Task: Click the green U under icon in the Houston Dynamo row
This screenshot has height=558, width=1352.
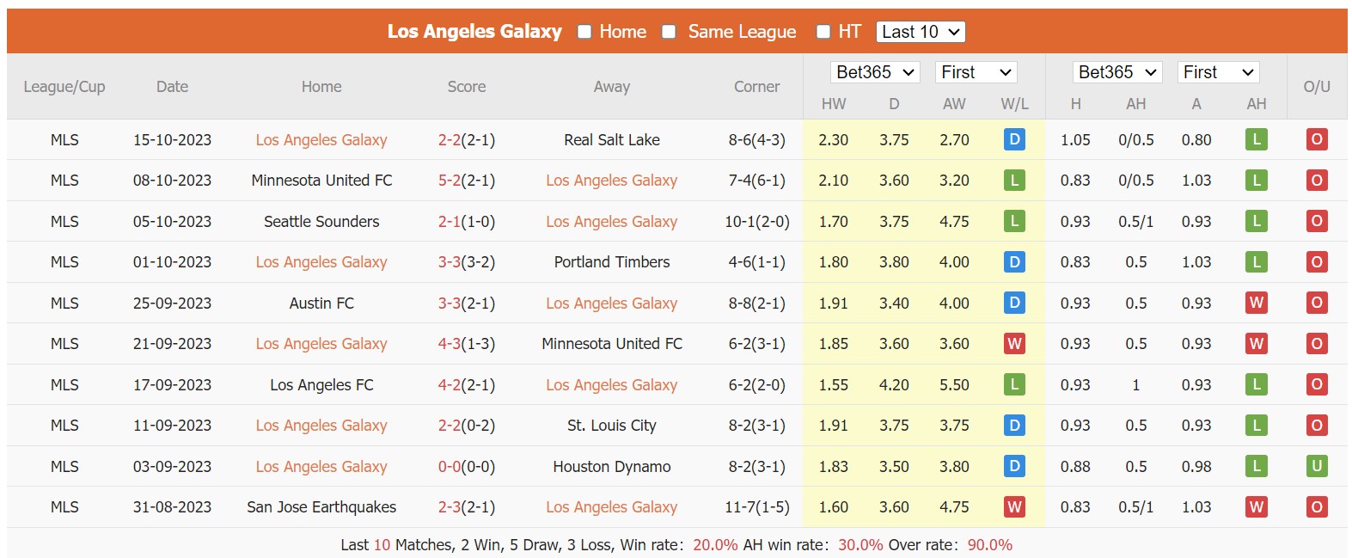Action: tap(1317, 466)
